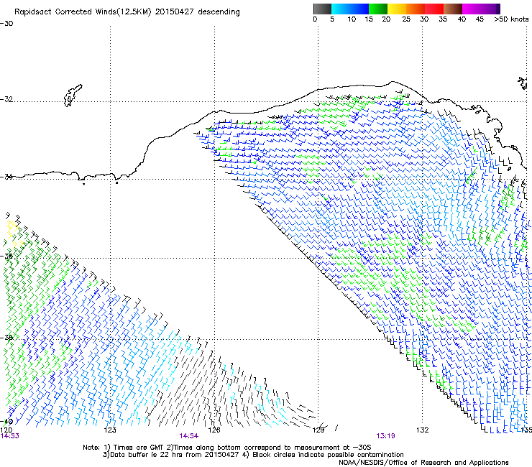
Task: Click the title 'Rapidscat Corrected Winds(12.5KM)'
Action: tap(83, 12)
